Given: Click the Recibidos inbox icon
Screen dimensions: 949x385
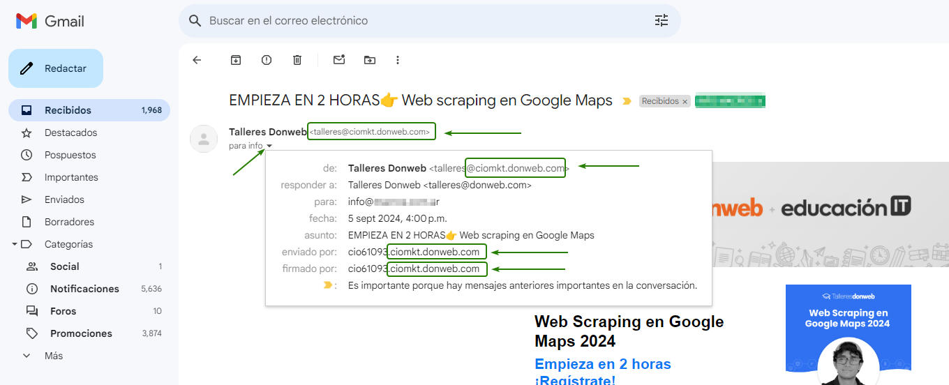Looking at the screenshot, I should 27,110.
